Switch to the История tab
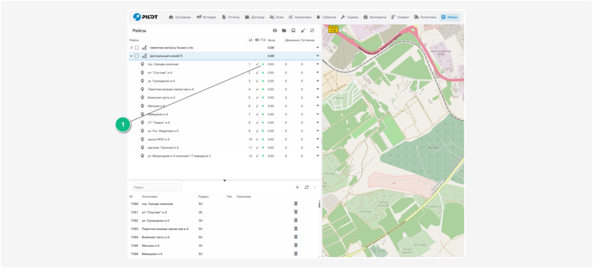The image size is (593, 268). tap(206, 17)
